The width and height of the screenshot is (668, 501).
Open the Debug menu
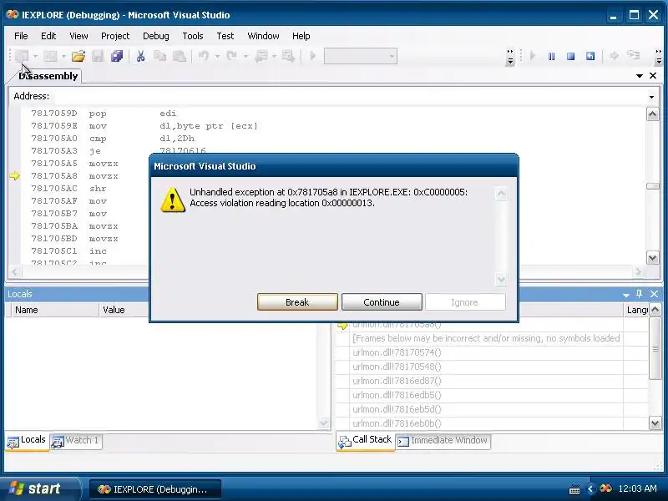pyautogui.click(x=156, y=36)
